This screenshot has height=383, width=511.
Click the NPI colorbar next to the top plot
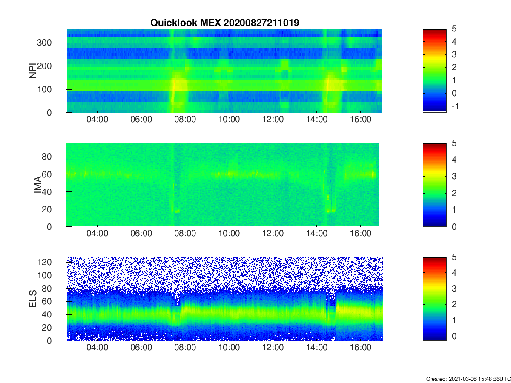435,71
